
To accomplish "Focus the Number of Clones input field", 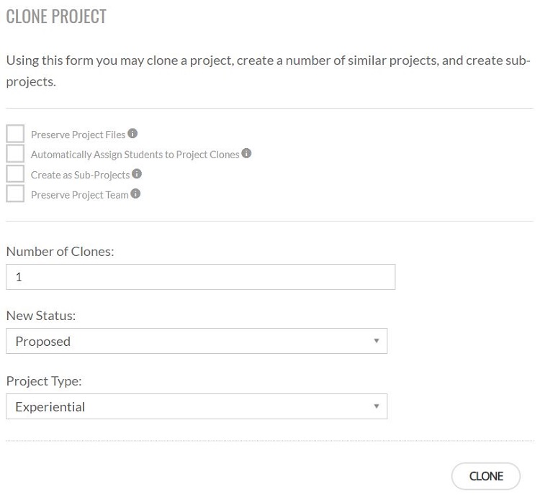I will click(x=200, y=277).
